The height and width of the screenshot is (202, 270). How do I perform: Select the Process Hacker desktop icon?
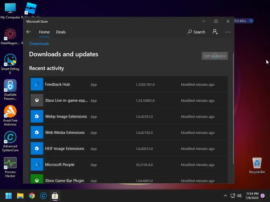[x=10, y=167]
